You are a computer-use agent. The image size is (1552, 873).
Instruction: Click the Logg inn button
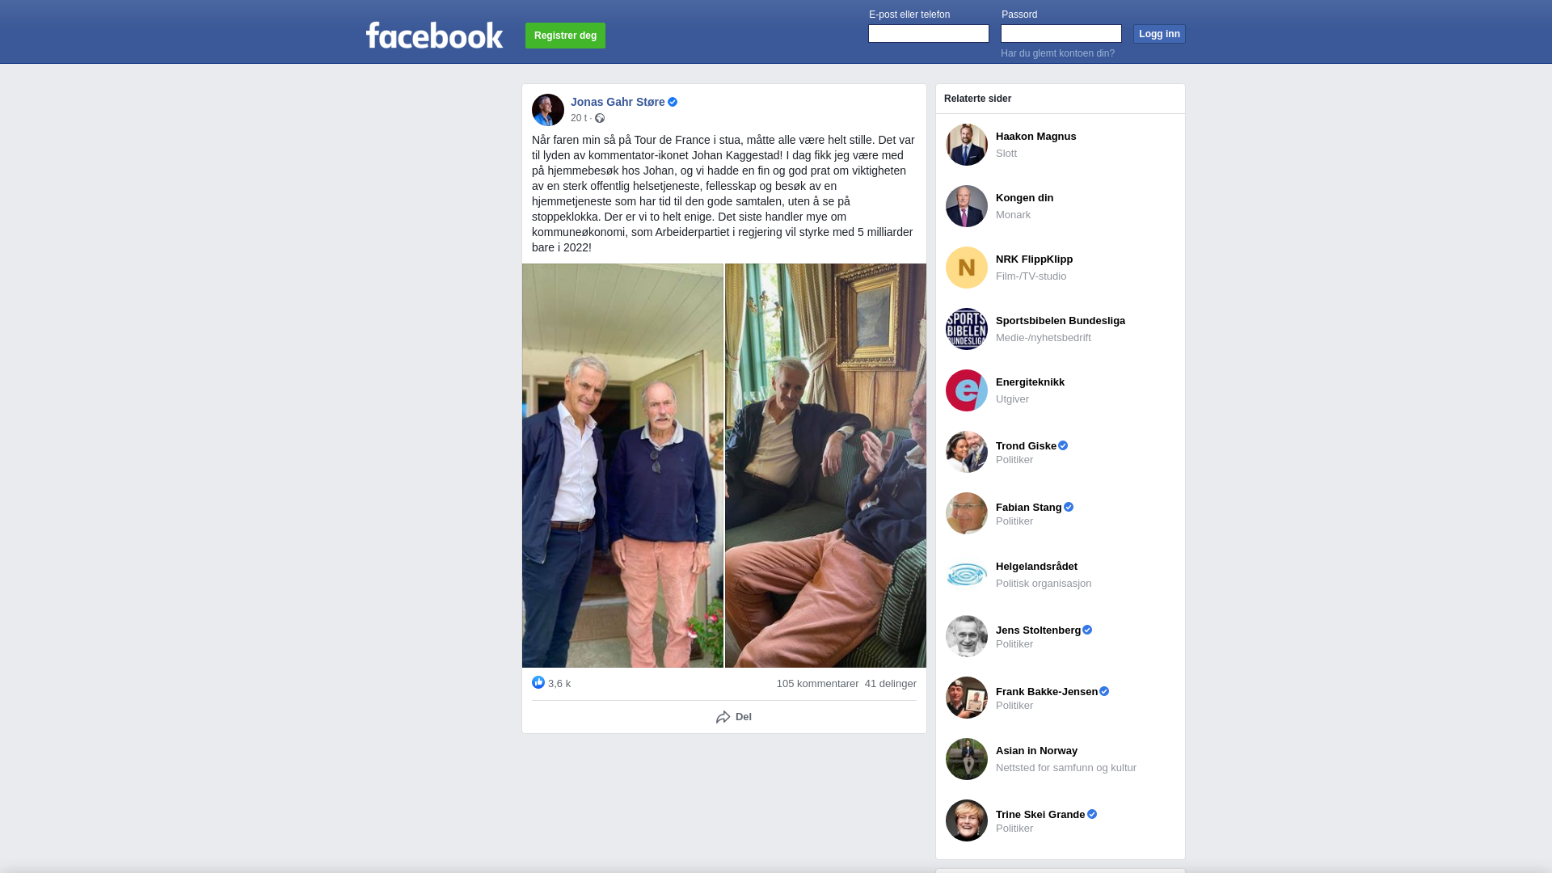click(1159, 34)
